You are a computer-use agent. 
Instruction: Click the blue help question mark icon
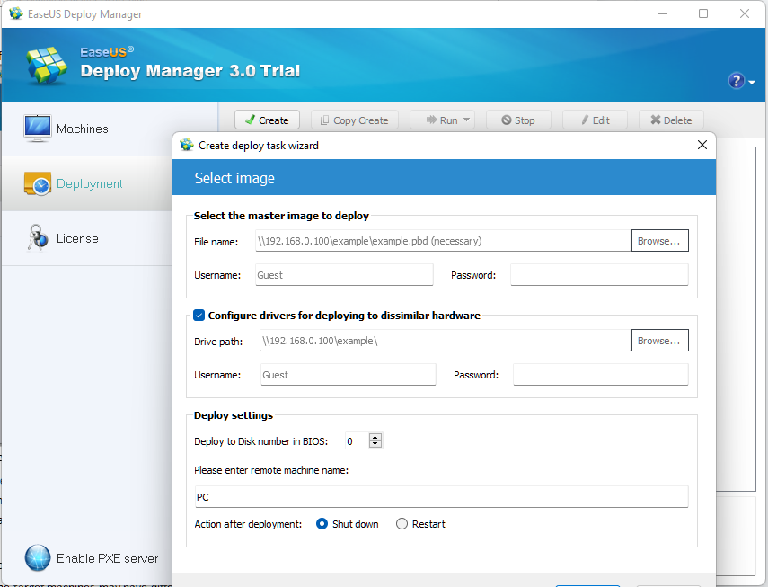pos(737,81)
